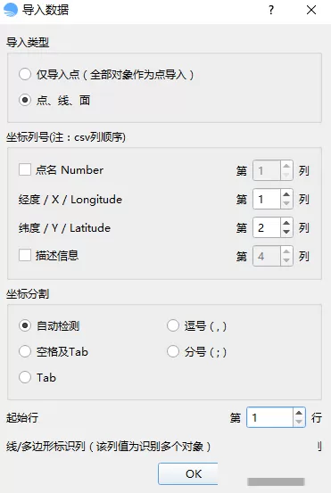Click the help question mark icon
The width and height of the screenshot is (331, 493).
click(271, 10)
